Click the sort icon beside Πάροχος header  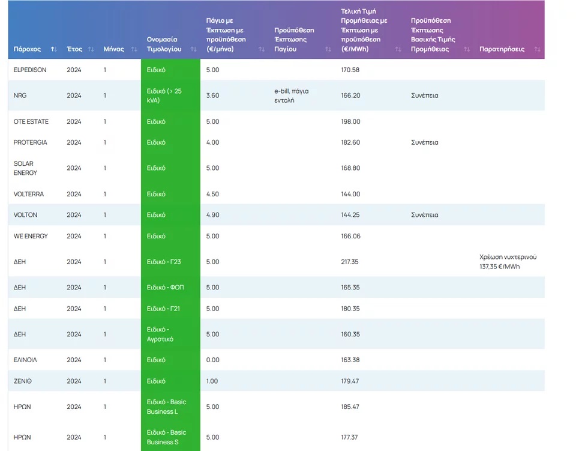(54, 49)
